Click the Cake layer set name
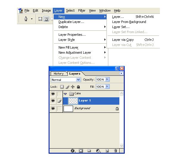 click(x=78, y=93)
